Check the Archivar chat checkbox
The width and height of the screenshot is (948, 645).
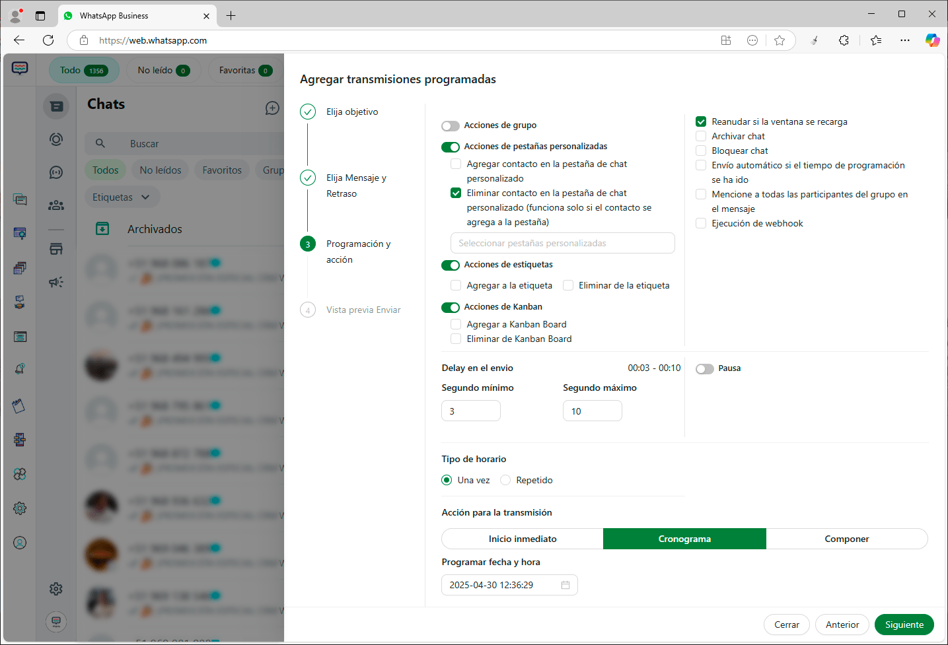click(x=701, y=136)
